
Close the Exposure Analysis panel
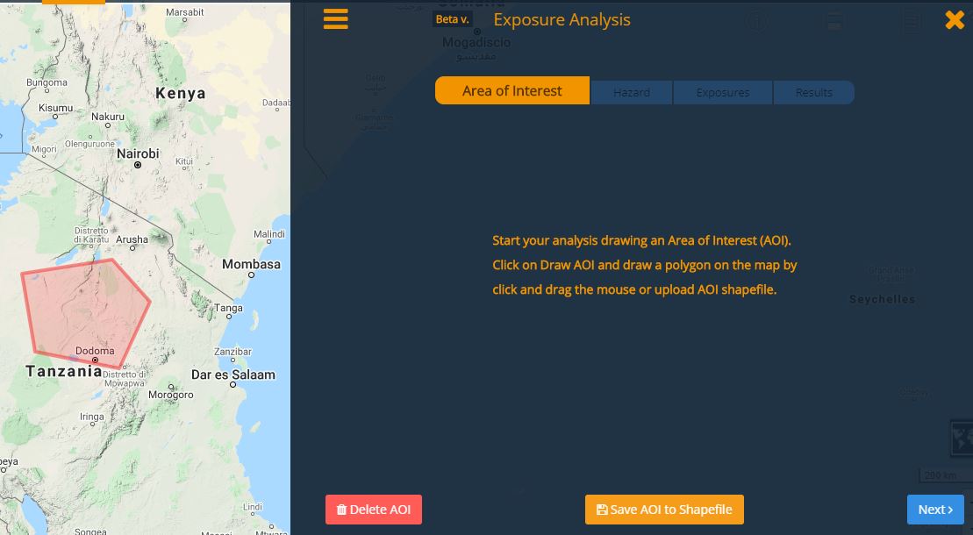pyautogui.click(x=955, y=20)
